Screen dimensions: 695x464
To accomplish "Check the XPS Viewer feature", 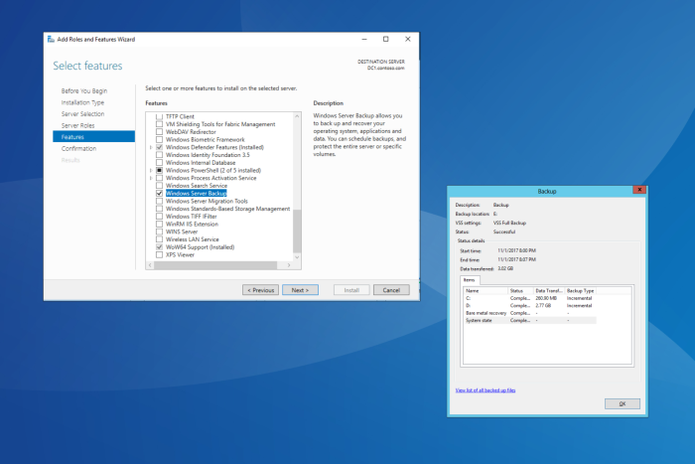I will [159, 255].
